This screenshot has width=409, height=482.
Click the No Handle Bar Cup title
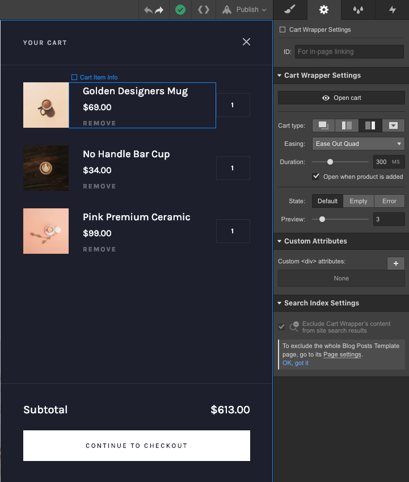click(x=126, y=154)
